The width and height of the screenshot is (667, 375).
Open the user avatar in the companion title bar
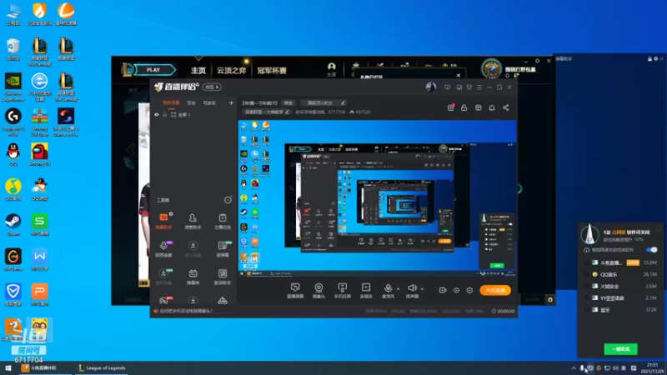pos(431,87)
